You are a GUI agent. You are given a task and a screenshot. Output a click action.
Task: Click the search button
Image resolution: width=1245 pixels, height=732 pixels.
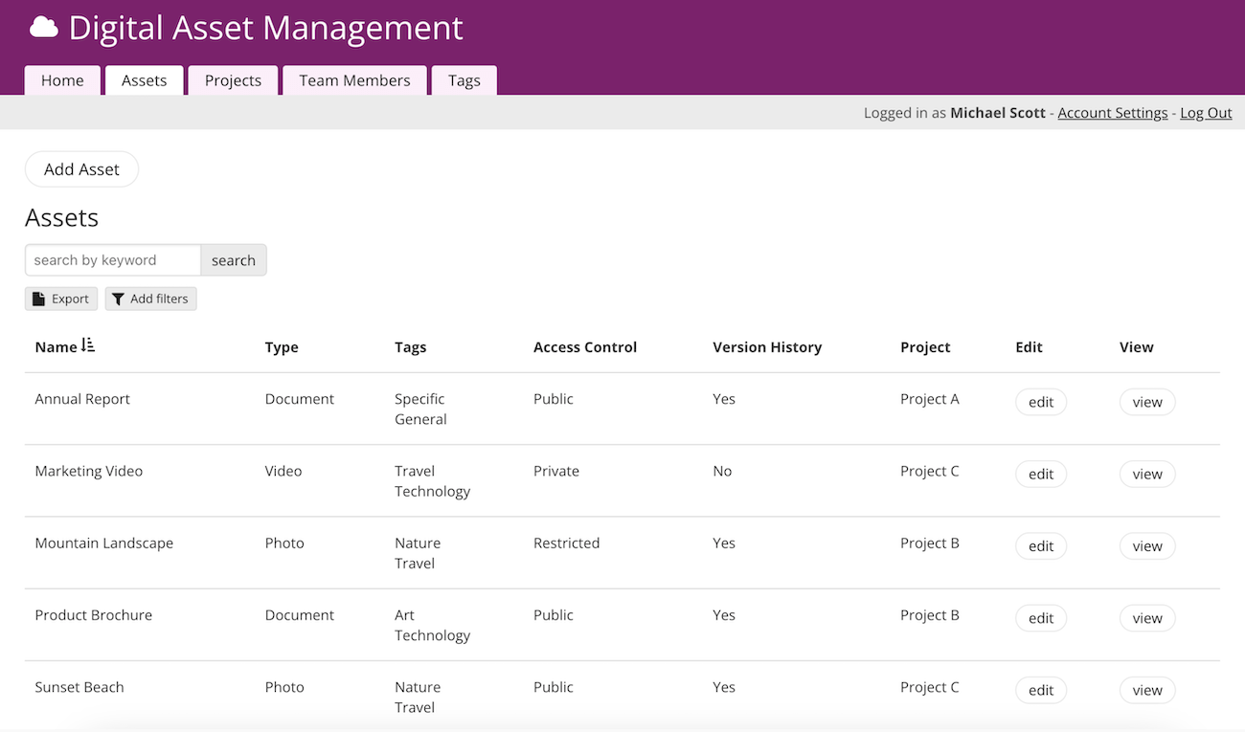pyautogui.click(x=234, y=260)
